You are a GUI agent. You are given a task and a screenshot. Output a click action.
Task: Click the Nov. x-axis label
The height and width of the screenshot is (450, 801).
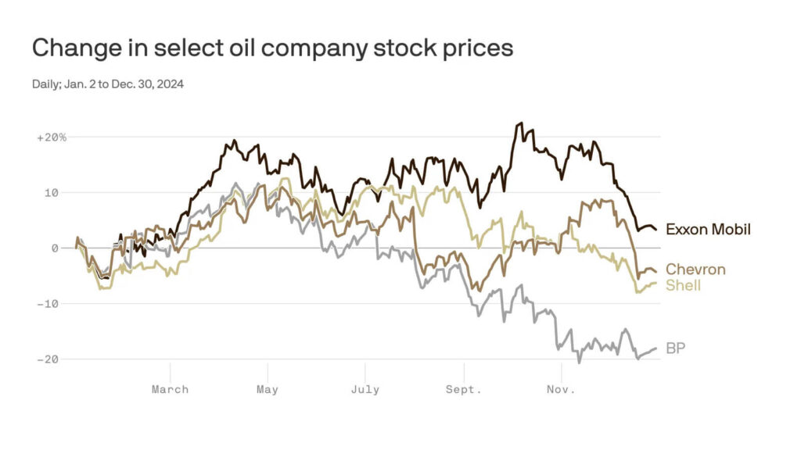(x=561, y=389)
